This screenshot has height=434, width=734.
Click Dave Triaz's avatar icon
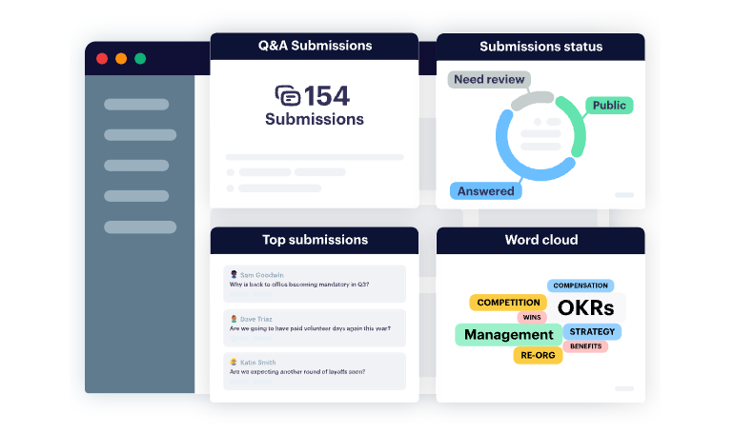(x=234, y=319)
